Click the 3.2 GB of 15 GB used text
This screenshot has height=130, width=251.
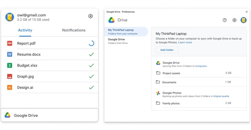pyautogui.click(x=33, y=20)
